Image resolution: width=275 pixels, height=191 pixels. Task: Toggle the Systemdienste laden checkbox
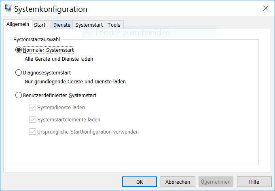[x=33, y=108]
